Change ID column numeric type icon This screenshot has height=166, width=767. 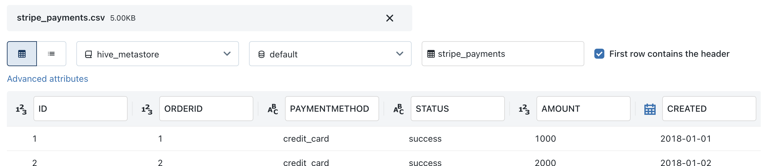pyautogui.click(x=21, y=109)
